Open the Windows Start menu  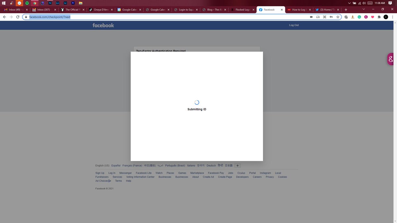[4, 3]
